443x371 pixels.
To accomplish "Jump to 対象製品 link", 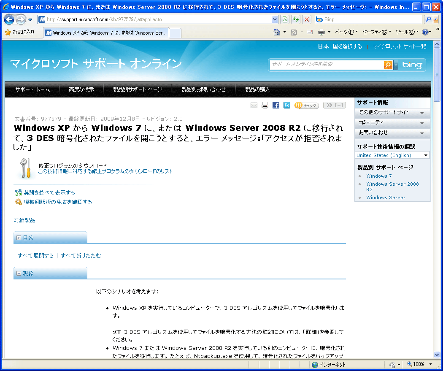I will 24,220.
